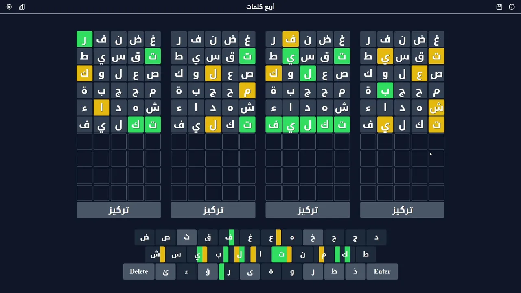Tap the ظ key

pos(334,271)
